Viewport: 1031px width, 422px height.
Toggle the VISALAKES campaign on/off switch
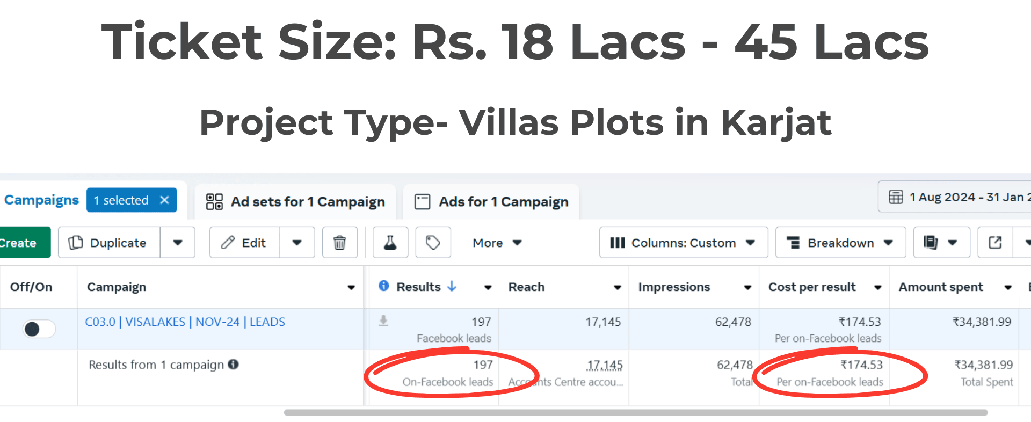39,329
